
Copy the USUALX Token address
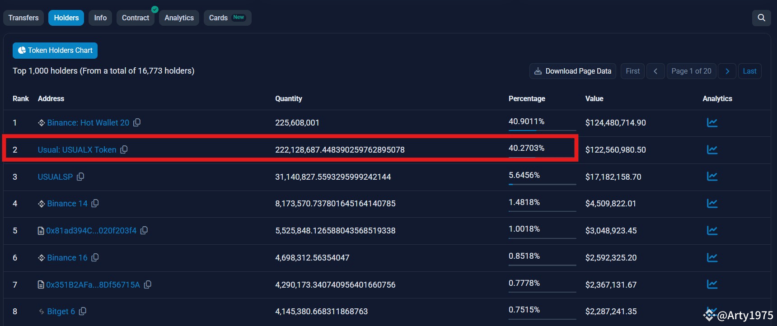124,149
